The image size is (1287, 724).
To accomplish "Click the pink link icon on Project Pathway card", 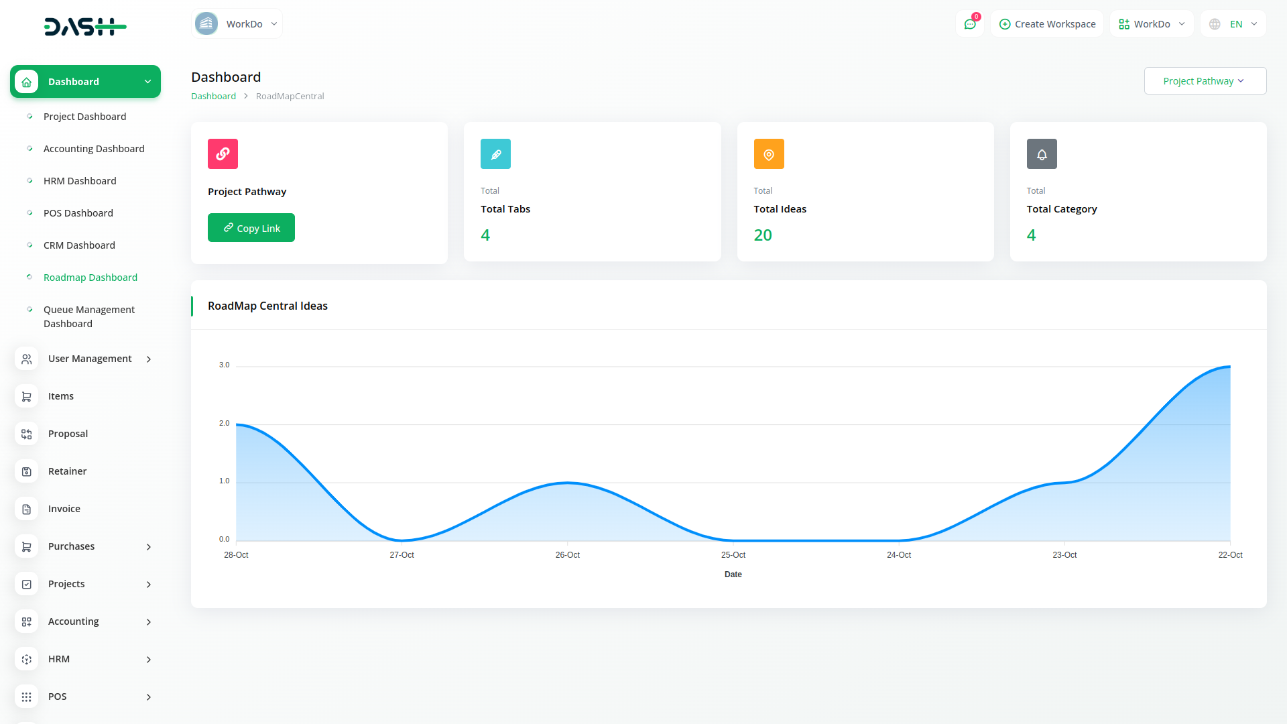I will pos(223,154).
